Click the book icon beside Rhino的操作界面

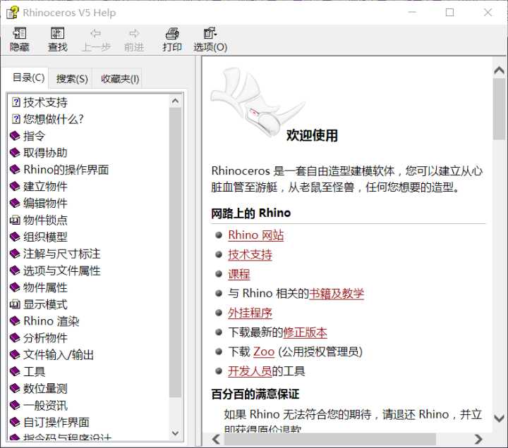[15, 170]
